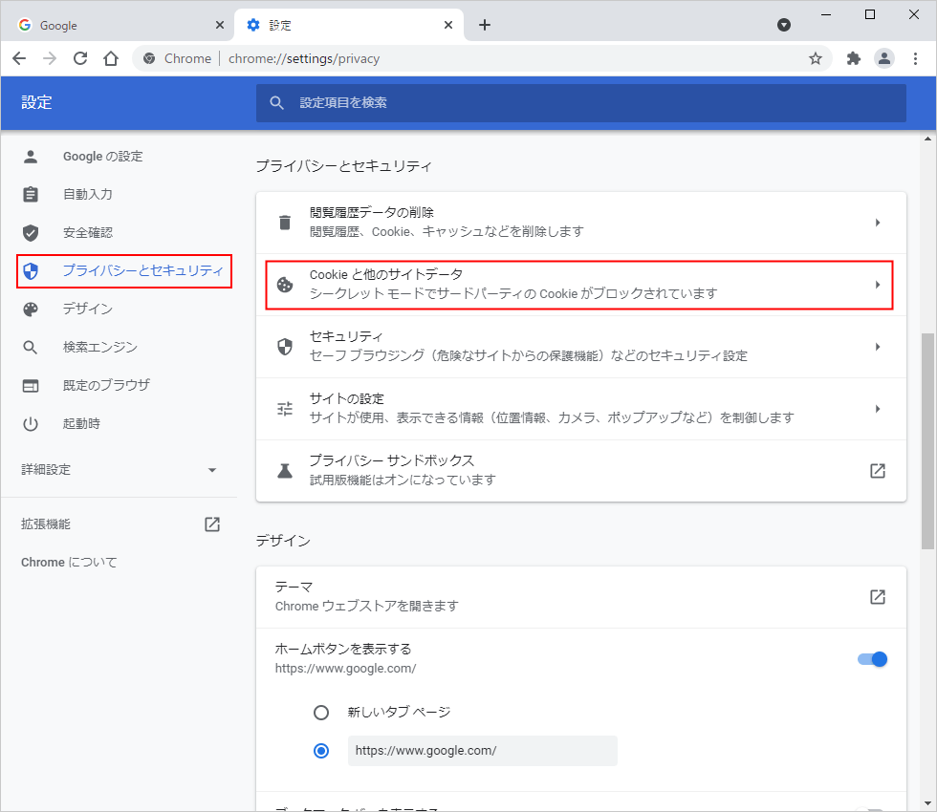Click the Chrome site info icon in address bar
937x812 pixels.
click(149, 58)
